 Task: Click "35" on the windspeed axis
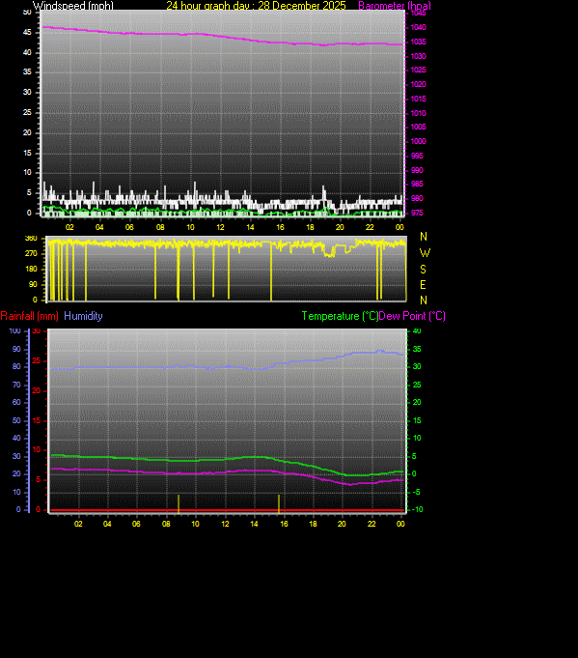(27, 72)
